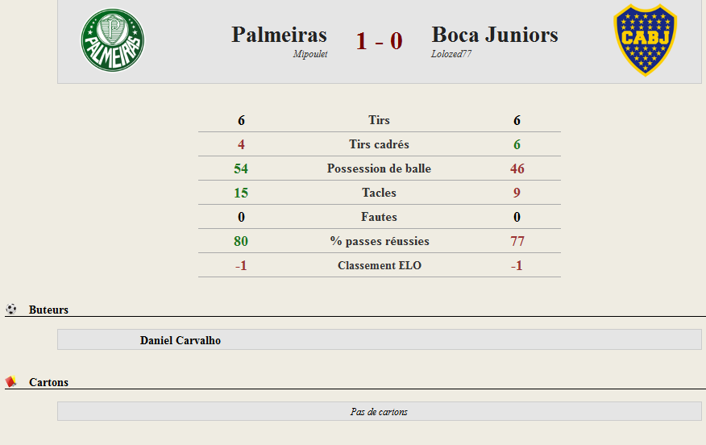Click the Palmeiras club crest logo
Screen dimensions: 706x445
point(113,40)
